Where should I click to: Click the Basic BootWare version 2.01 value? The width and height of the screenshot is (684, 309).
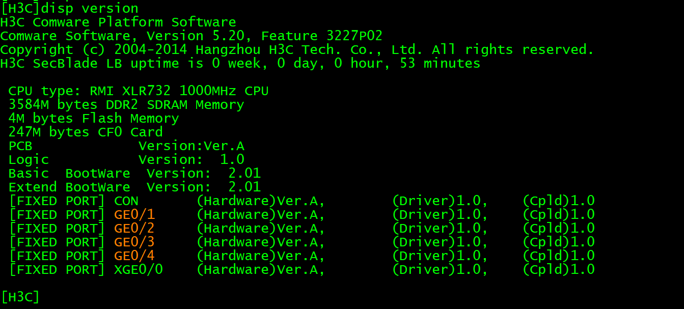[x=244, y=174]
